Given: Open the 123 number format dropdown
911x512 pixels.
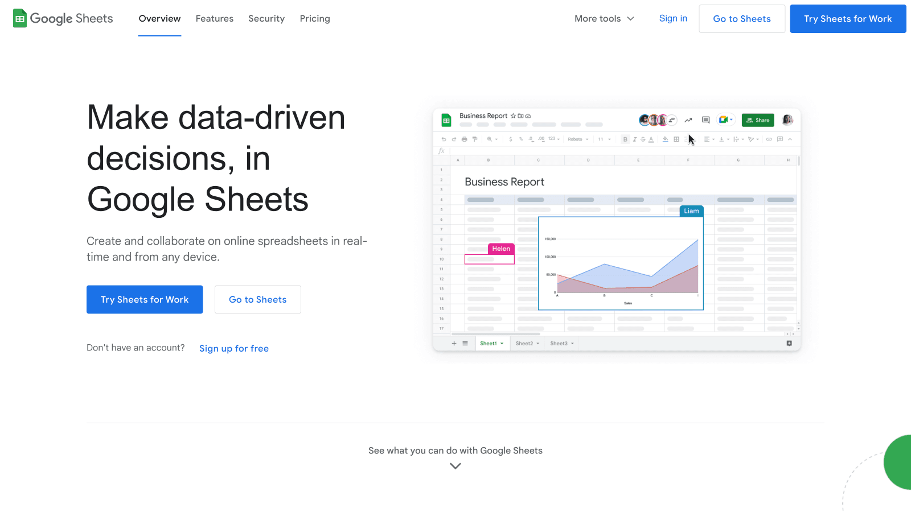Looking at the screenshot, I should (554, 139).
